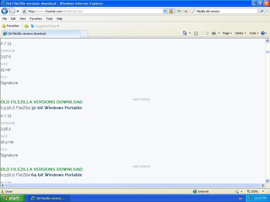Click the horizontal scrollbar left arrow
Screen dimensions: 270x202
point(2,185)
